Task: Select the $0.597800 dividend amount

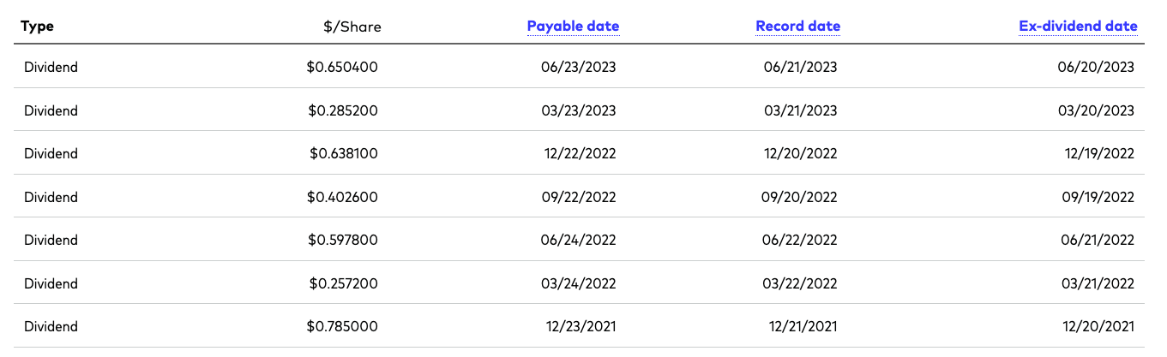Action: tap(343, 240)
